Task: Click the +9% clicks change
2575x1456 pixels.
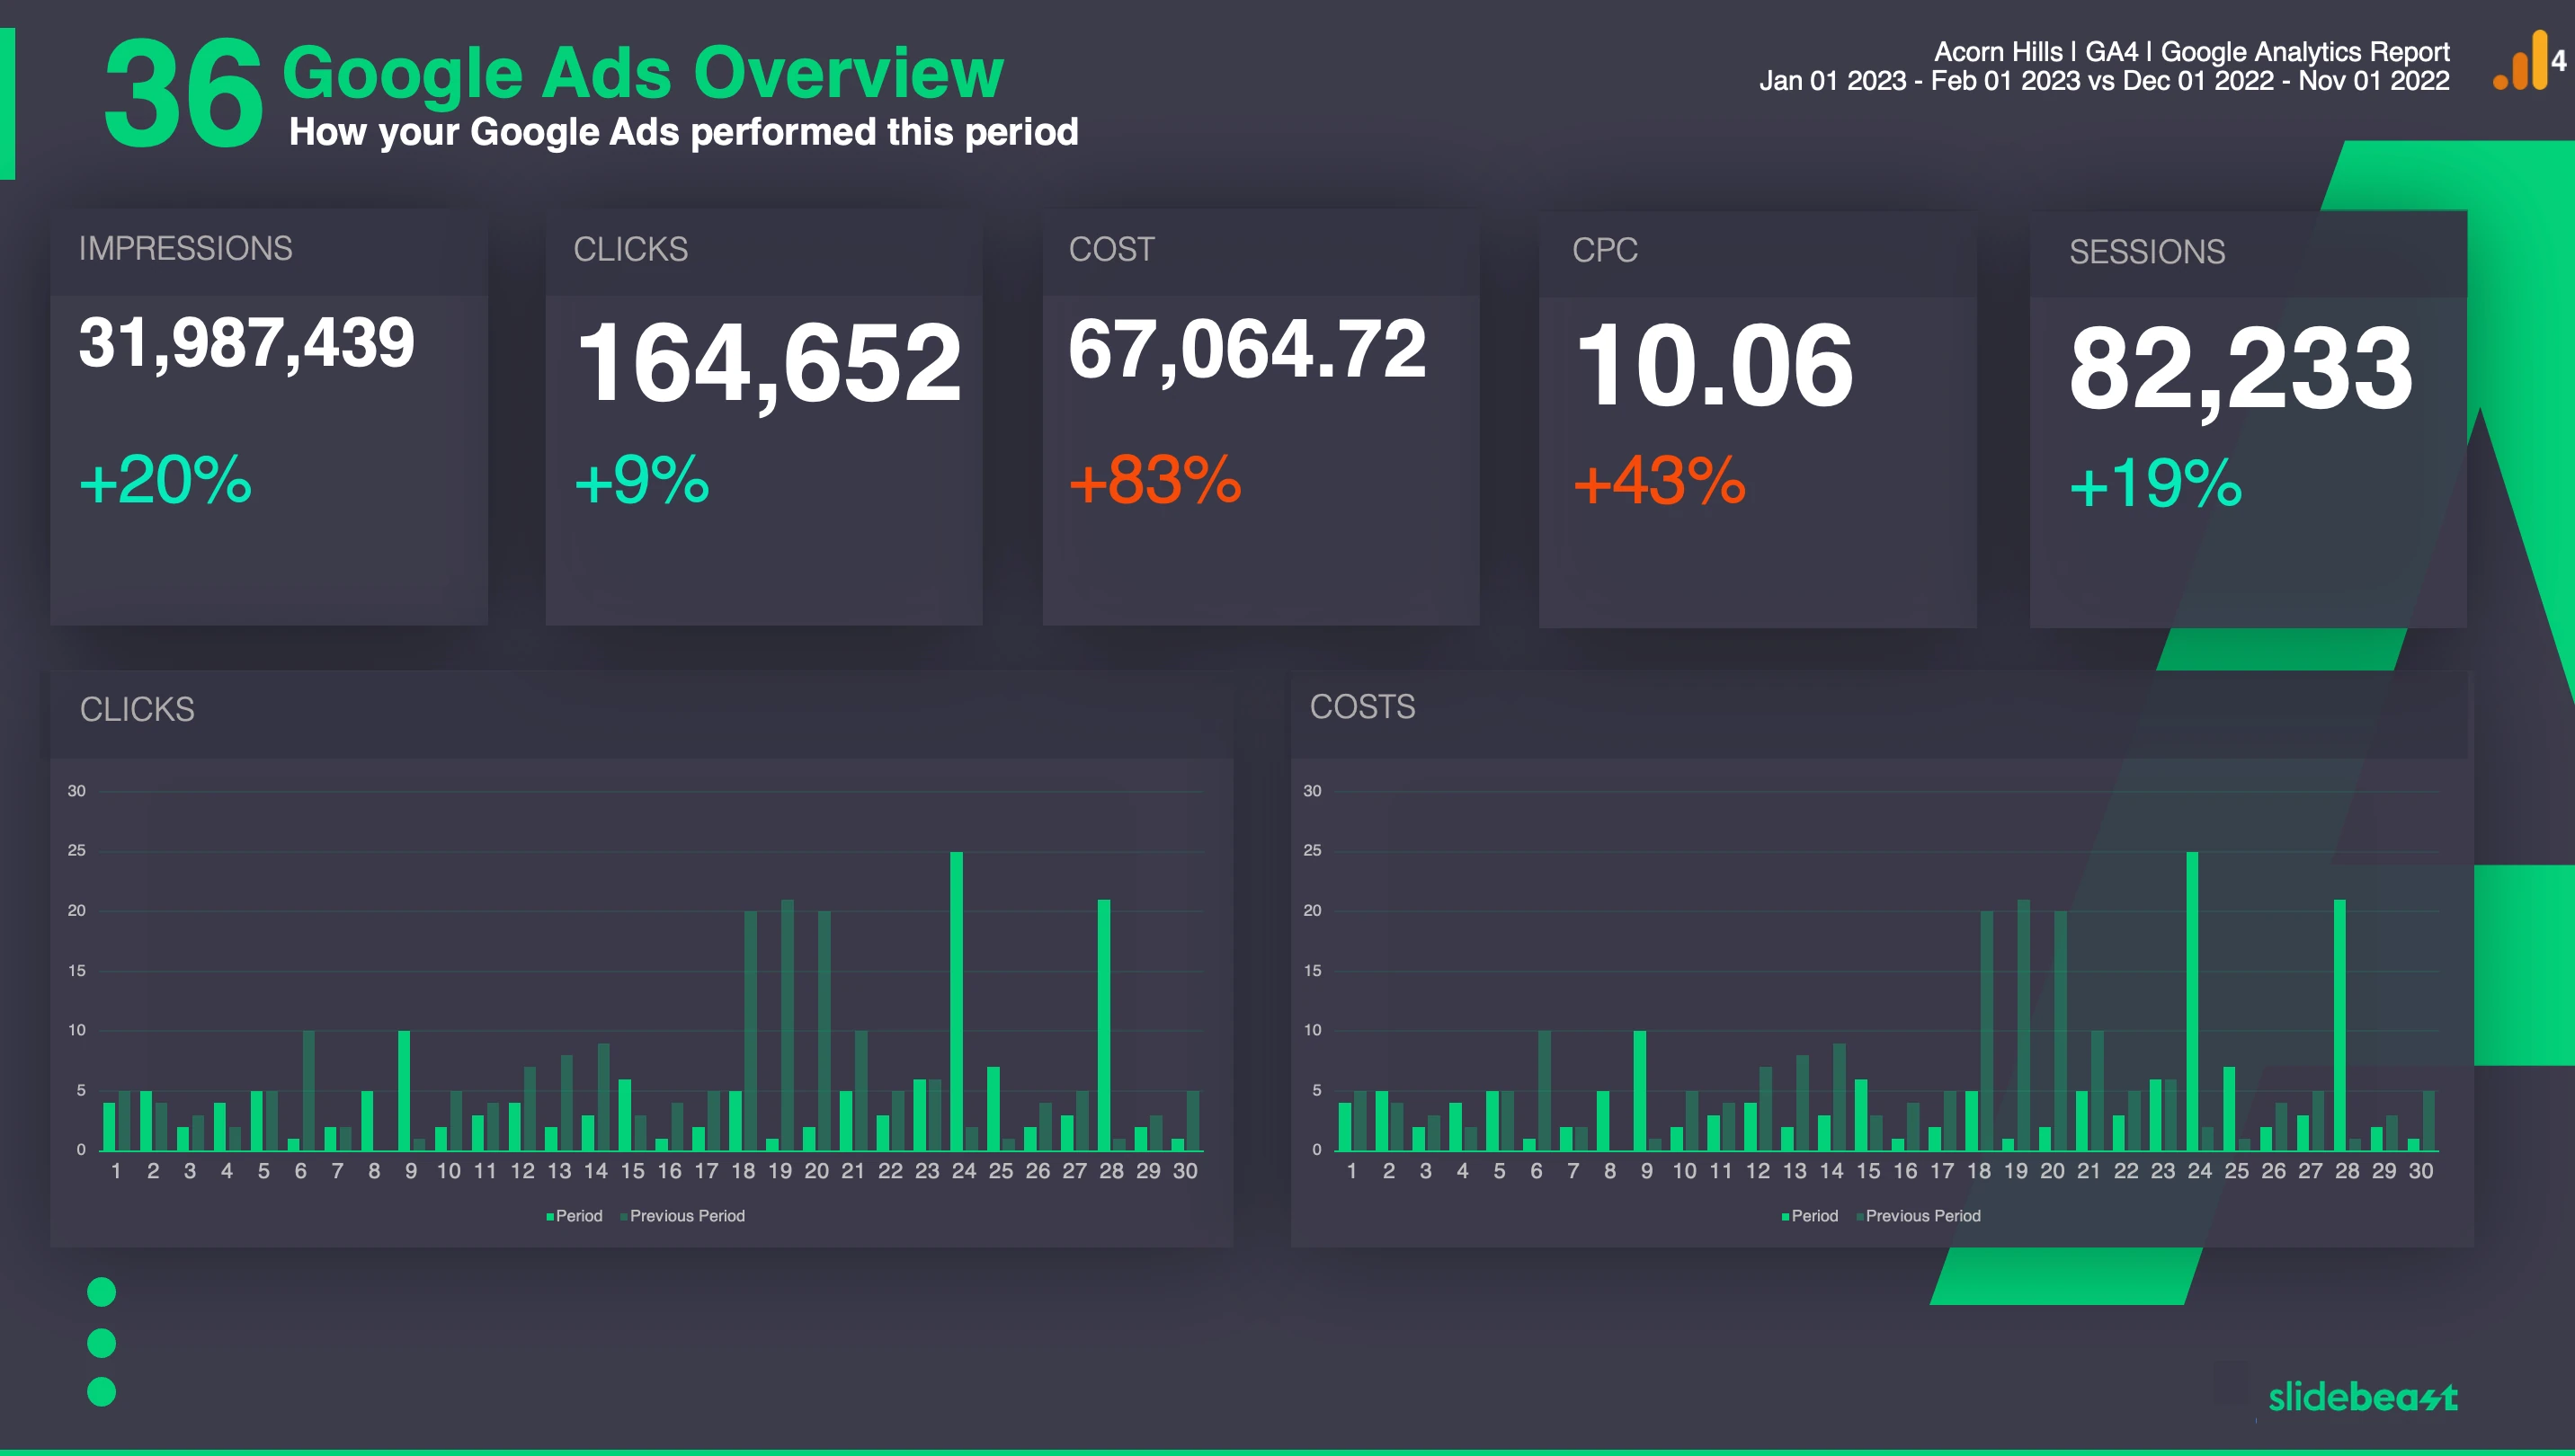Action: (641, 480)
